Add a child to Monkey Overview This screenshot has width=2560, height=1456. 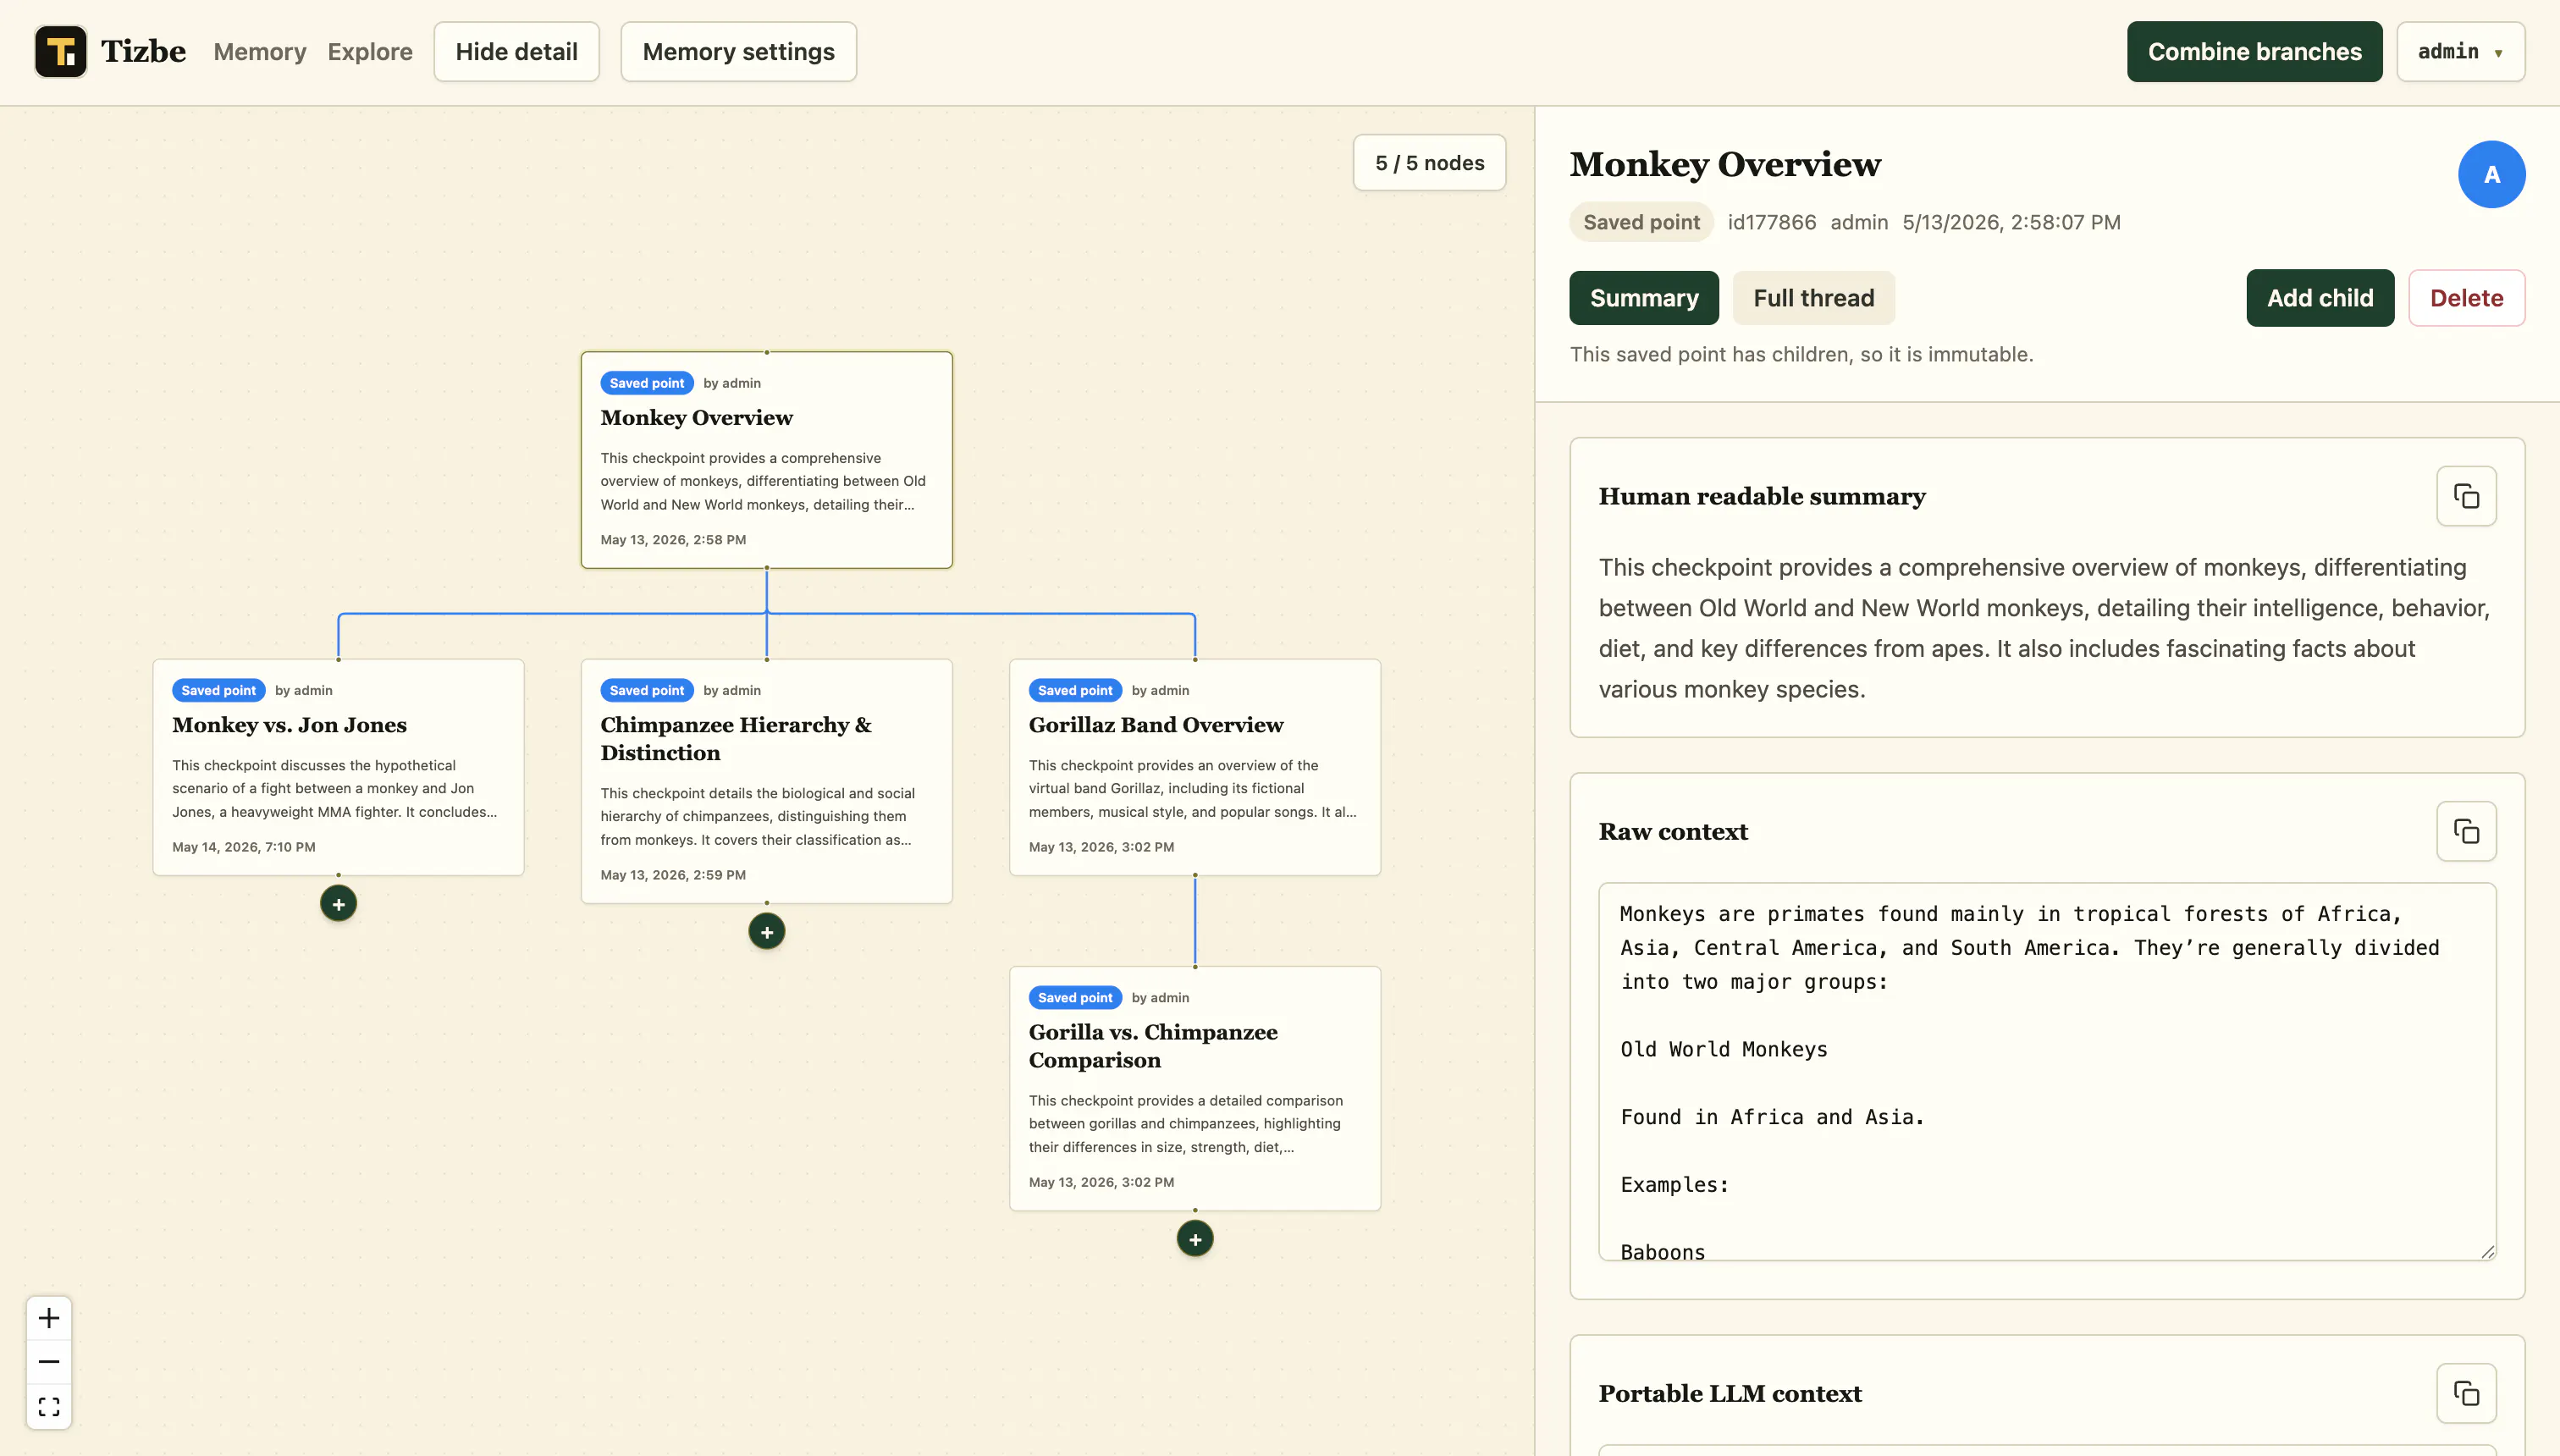[x=2320, y=298]
